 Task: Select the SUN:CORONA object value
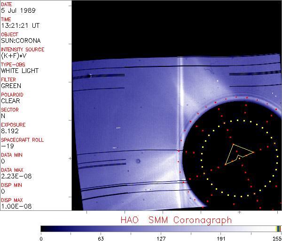click(22, 40)
